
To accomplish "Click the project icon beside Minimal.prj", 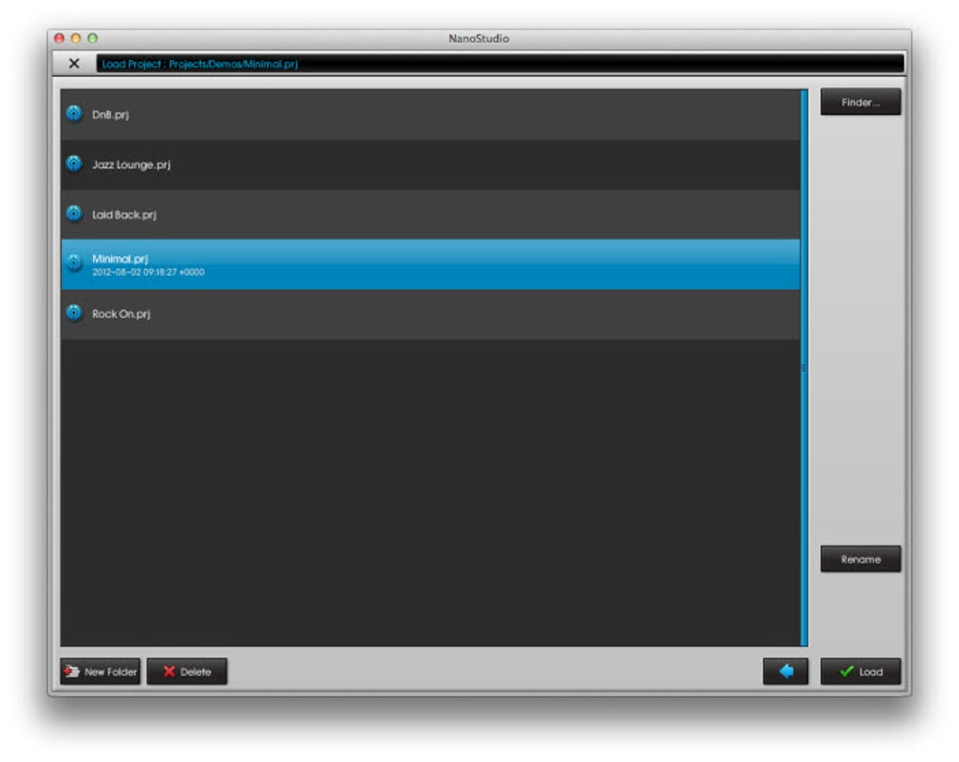I will click(x=74, y=263).
